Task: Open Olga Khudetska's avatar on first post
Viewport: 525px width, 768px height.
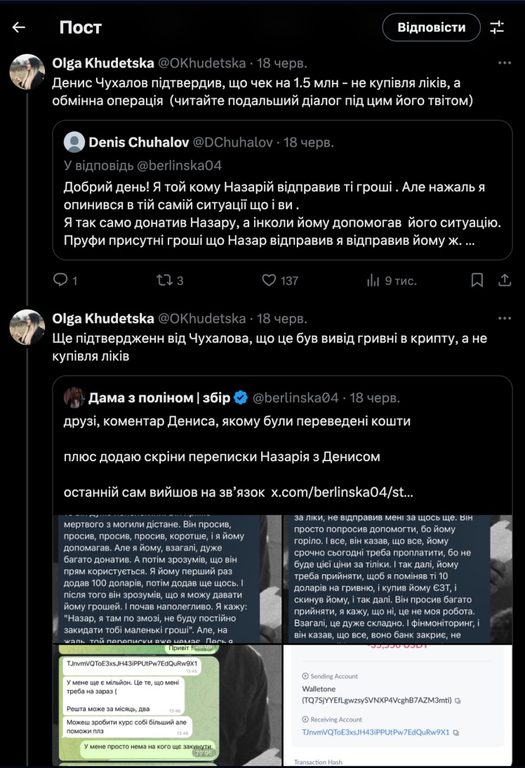Action: [x=27, y=71]
